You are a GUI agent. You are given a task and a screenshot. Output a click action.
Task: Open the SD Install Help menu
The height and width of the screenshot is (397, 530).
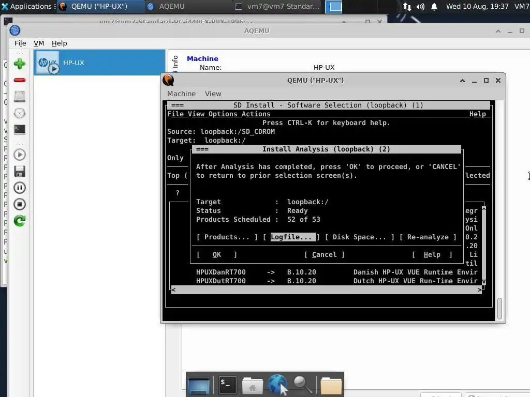coord(478,114)
